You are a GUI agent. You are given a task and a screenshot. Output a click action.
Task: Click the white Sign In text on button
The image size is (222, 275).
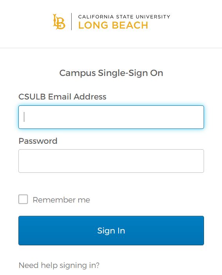point(111,231)
